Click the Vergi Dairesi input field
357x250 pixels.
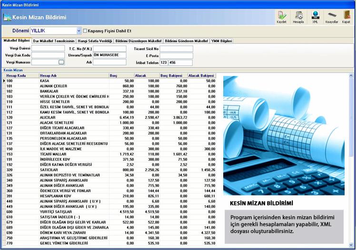click(x=48, y=48)
